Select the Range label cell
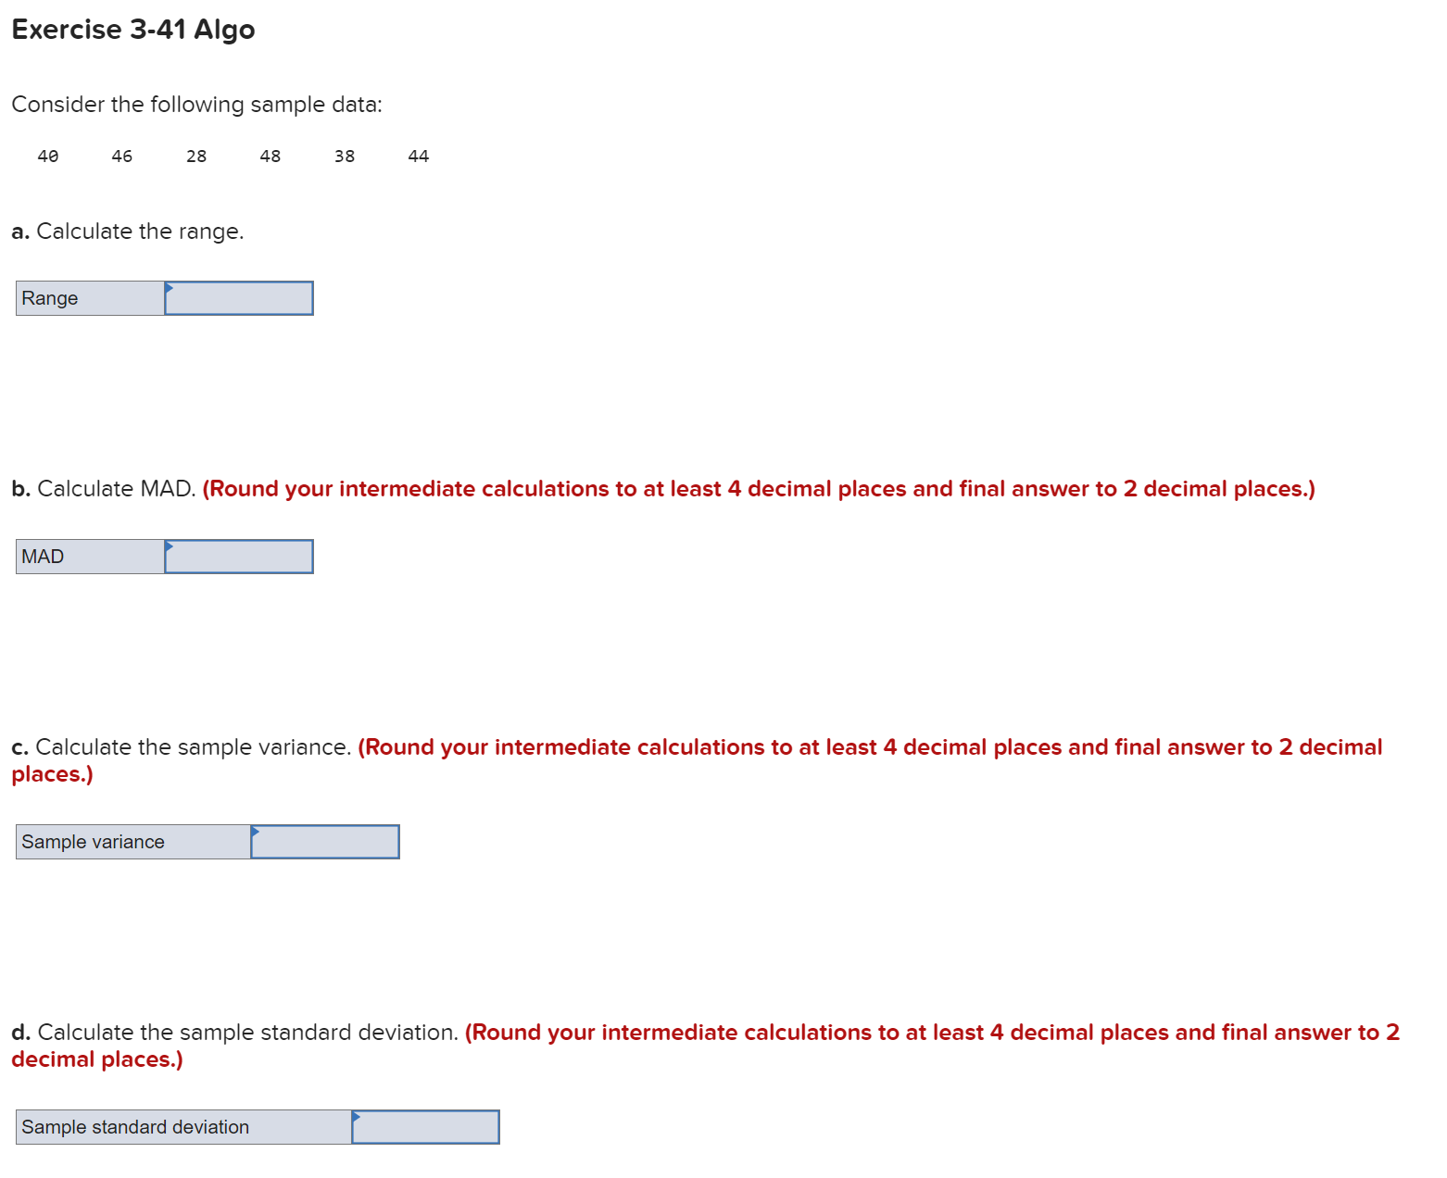This screenshot has width=1447, height=1178. (88, 297)
